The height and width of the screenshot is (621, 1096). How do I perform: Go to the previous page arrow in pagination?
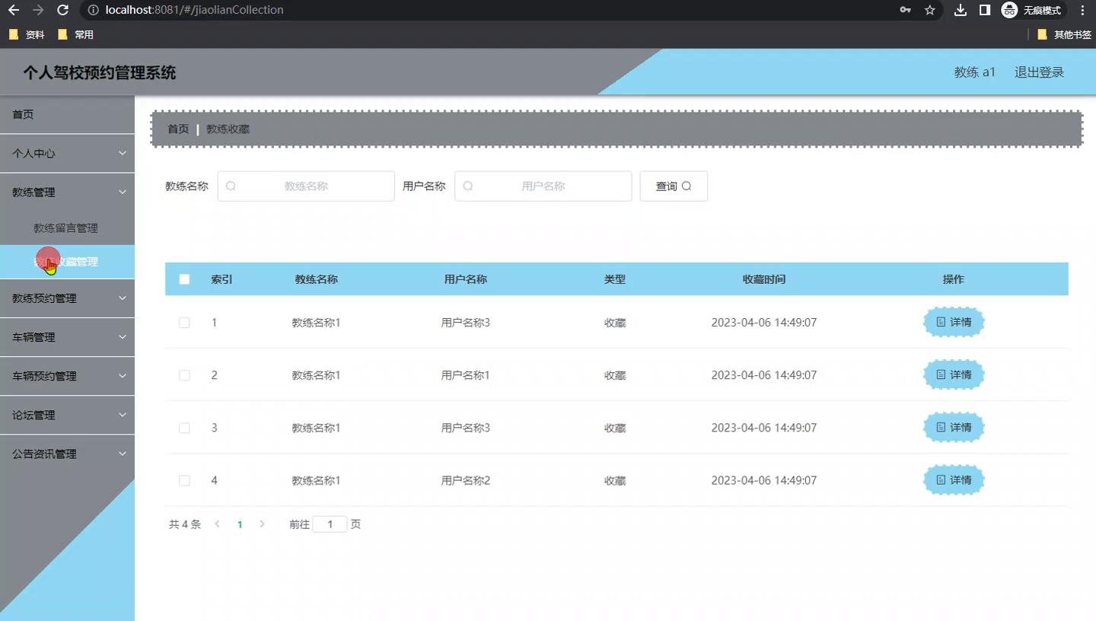(x=217, y=524)
